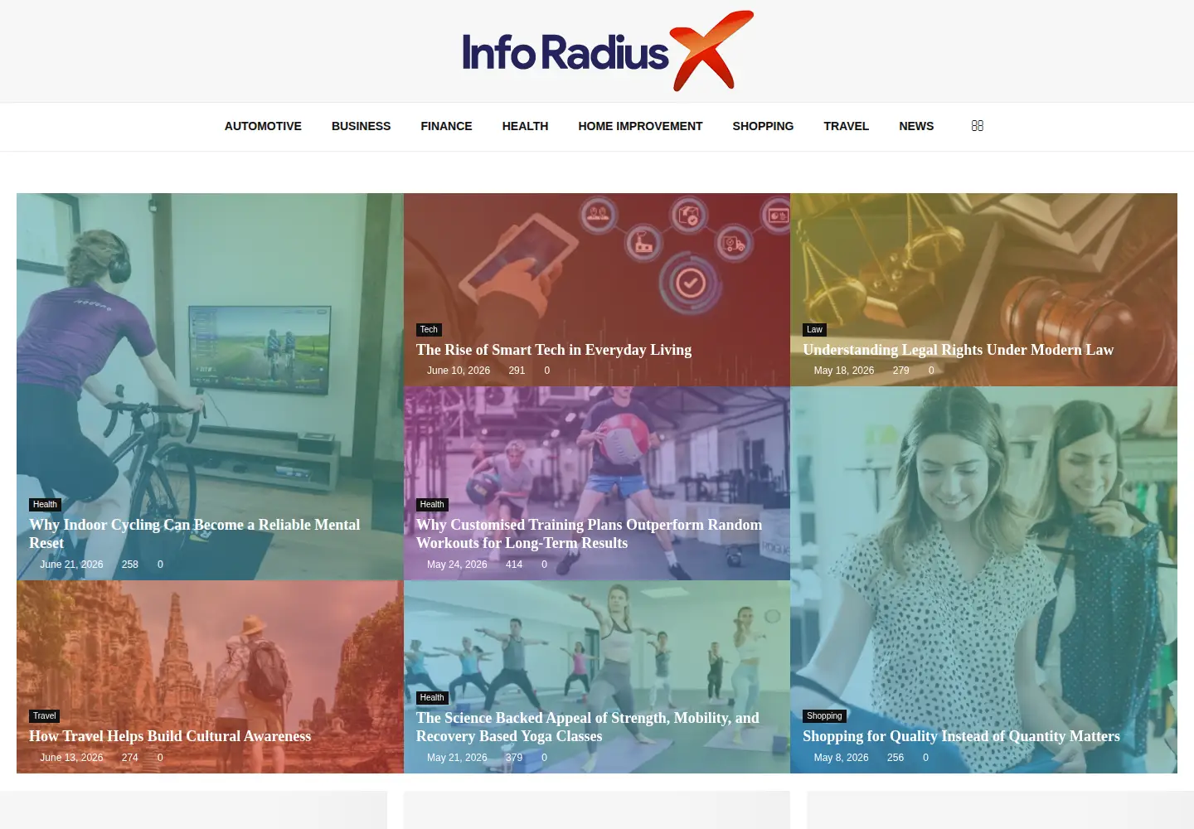Open 'The Rise of Smart Tech' article
The width and height of the screenshot is (1194, 829).
[x=554, y=350]
